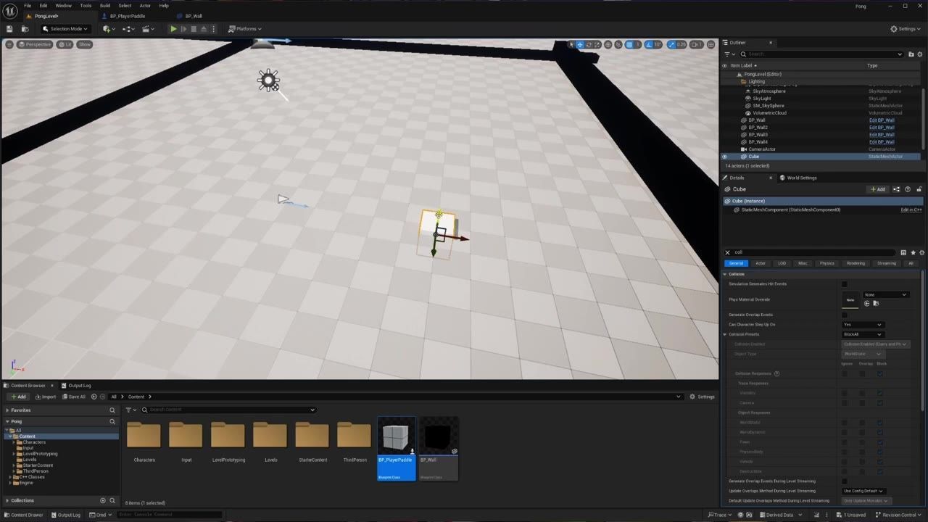The width and height of the screenshot is (928, 522).
Task: Click the Add button in Details panel
Action: (878, 189)
